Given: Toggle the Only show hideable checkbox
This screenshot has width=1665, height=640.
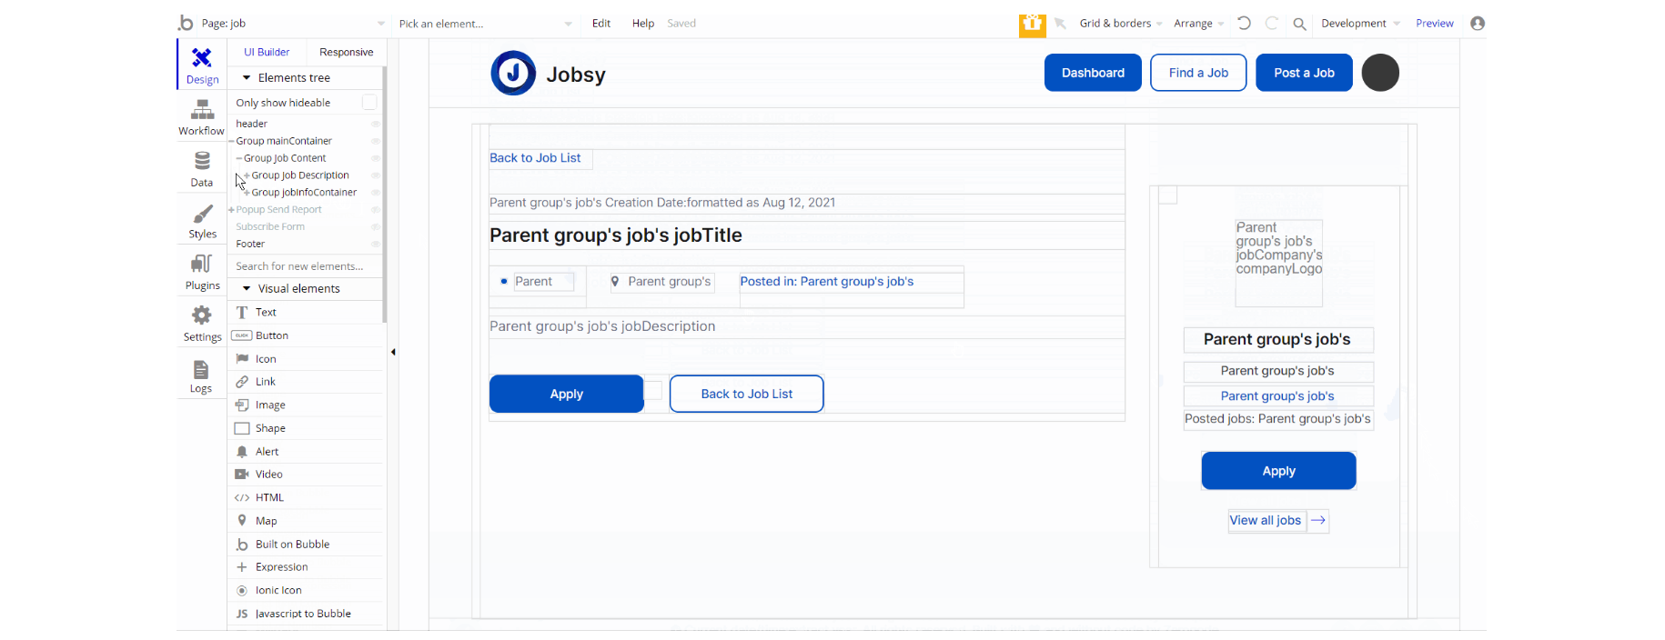Looking at the screenshot, I should [369, 103].
